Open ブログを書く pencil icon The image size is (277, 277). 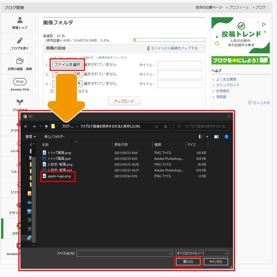pos(20,41)
